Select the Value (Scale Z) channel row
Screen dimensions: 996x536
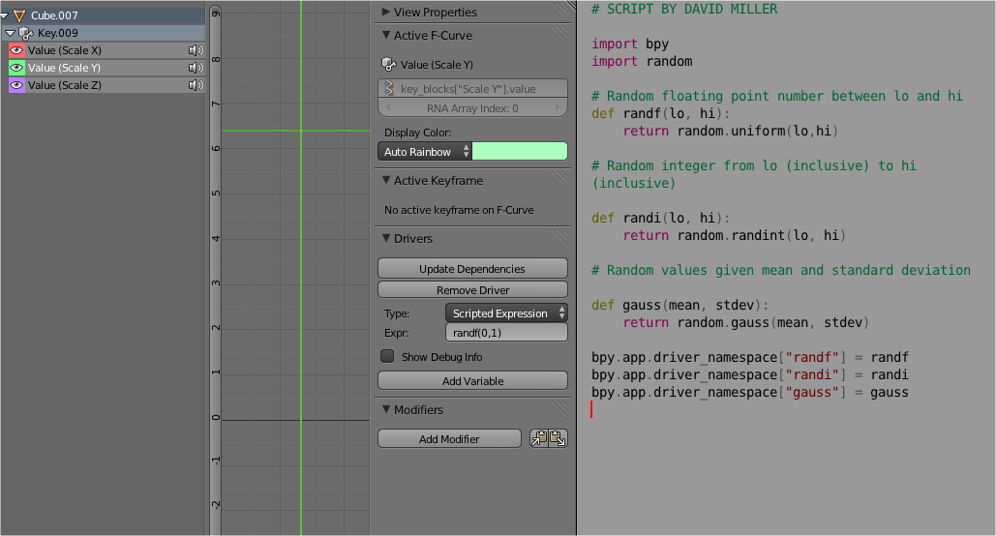[x=106, y=85]
